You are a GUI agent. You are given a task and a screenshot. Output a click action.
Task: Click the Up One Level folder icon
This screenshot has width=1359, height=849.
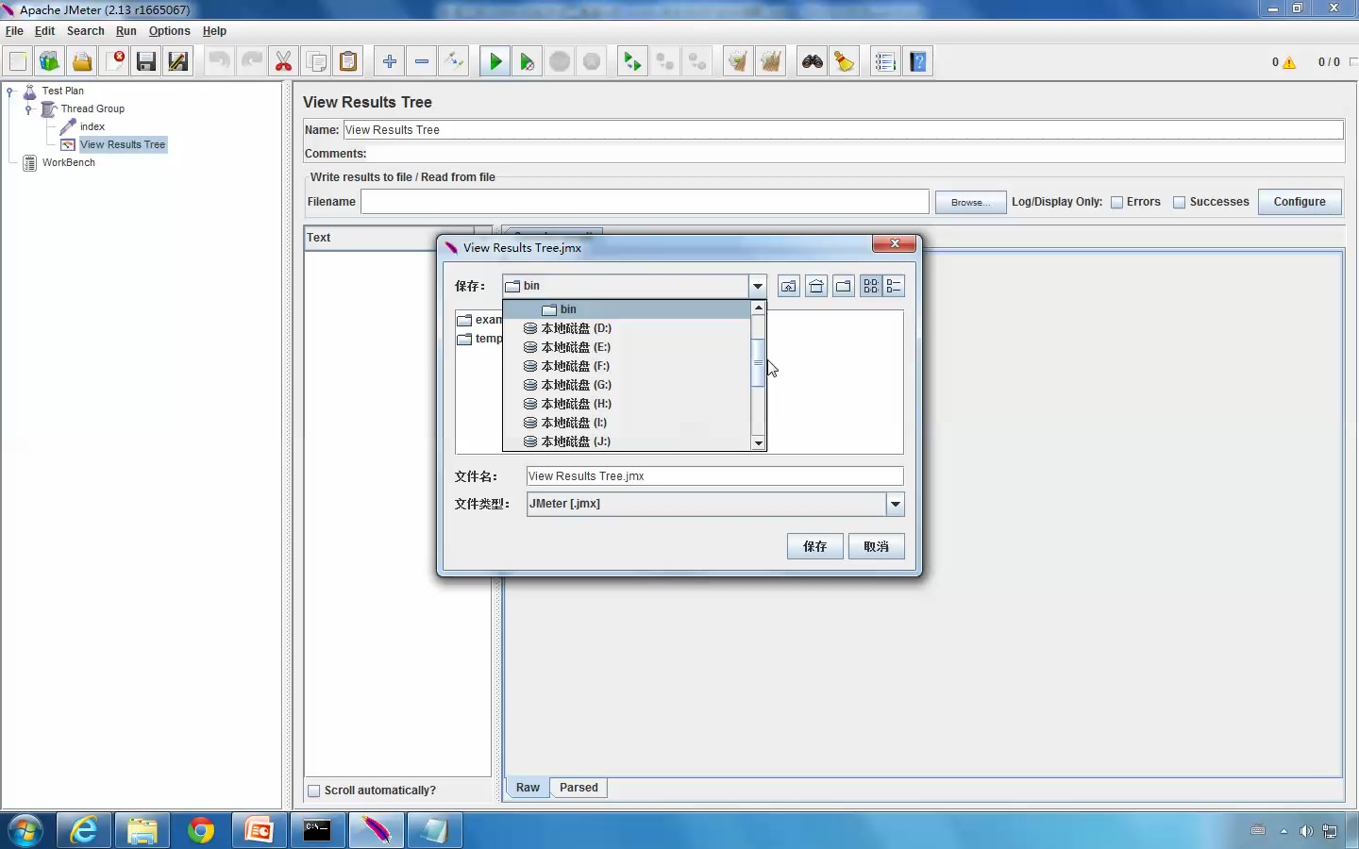(x=789, y=286)
